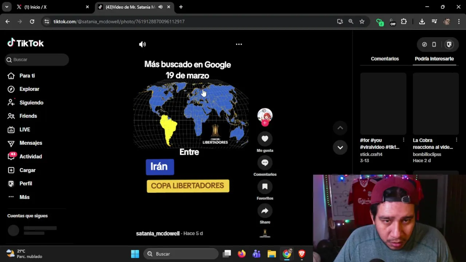Open the Extensions puzzle menu
The image size is (466, 262).
point(404,21)
